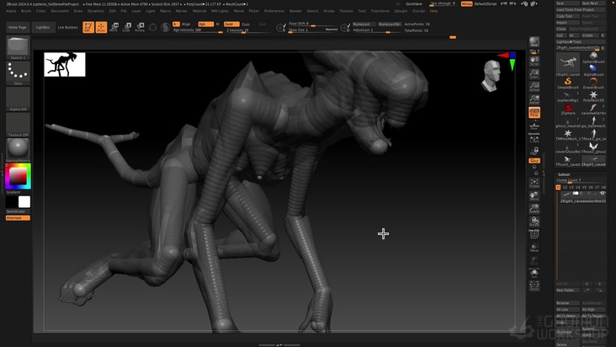616x347 pixels.
Task: Click the Alternate color button
Action: coord(18,217)
